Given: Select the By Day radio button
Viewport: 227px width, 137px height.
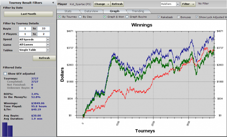Looking at the screenshot, I should 80,17.
